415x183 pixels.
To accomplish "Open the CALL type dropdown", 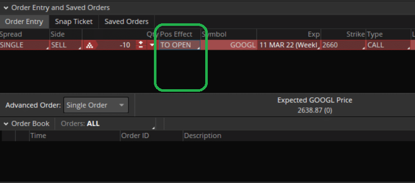I will click(388, 45).
